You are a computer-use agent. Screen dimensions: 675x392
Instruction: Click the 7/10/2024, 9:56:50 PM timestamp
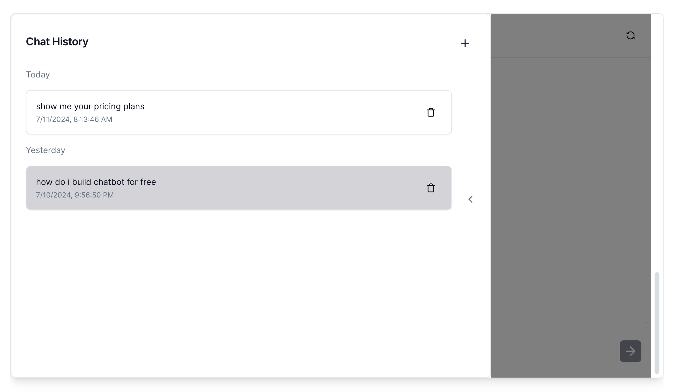(x=75, y=195)
